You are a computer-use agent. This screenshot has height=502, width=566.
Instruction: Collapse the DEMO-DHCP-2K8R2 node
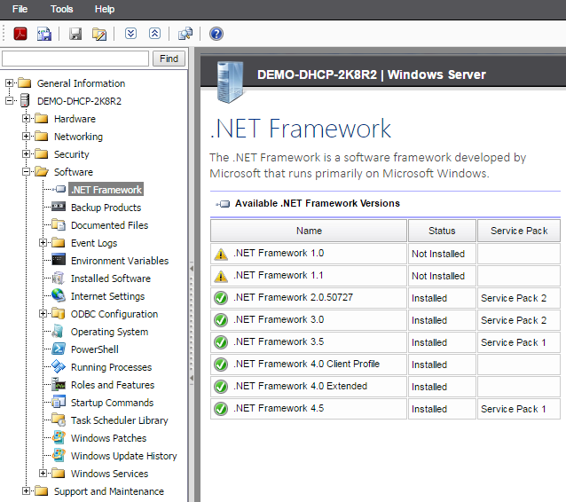click(10, 101)
